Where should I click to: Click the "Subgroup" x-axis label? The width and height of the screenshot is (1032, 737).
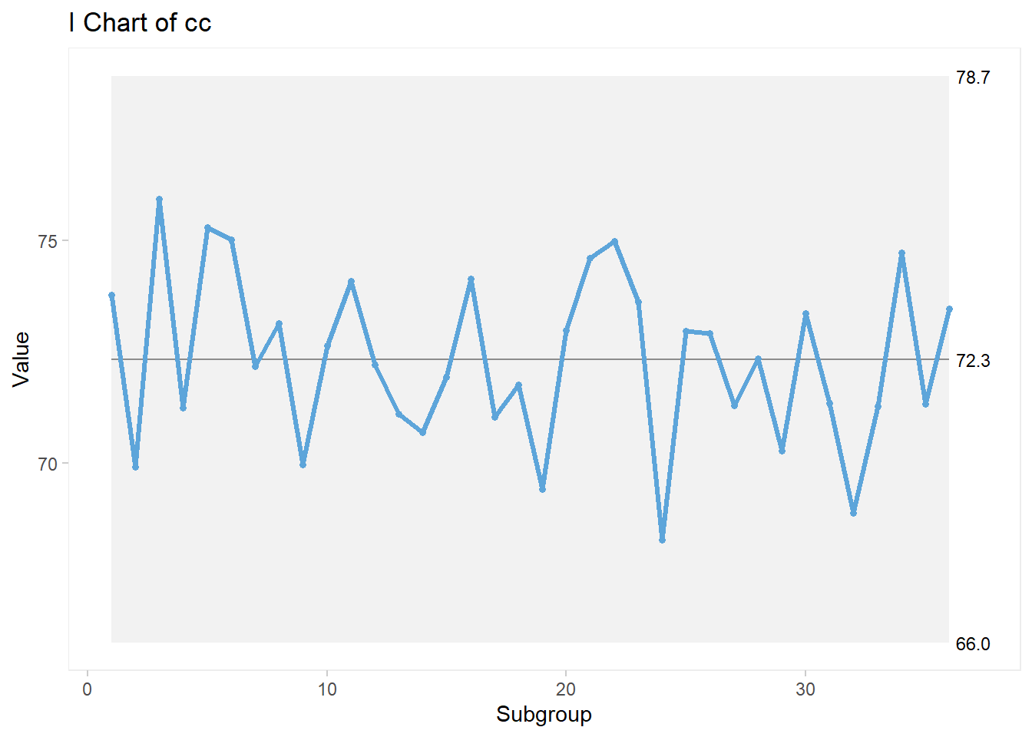click(544, 714)
